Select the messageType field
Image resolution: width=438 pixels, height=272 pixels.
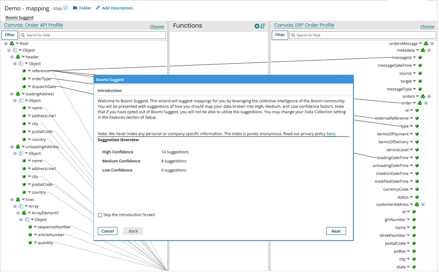[399, 89]
